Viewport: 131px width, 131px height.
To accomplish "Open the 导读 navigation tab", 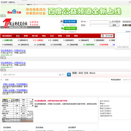I will (68, 36).
